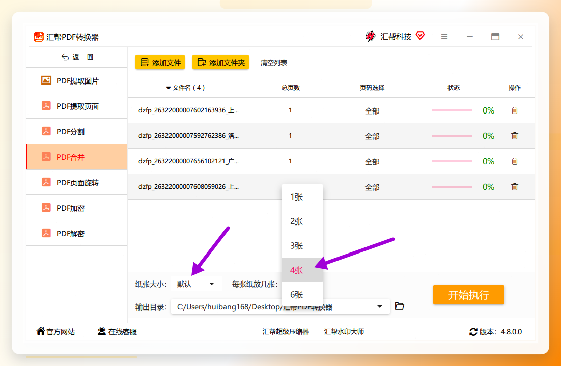Image resolution: width=561 pixels, height=366 pixels.
Task: Select file row dzfp_26322000007592762386
Action: pyautogui.click(x=331, y=135)
